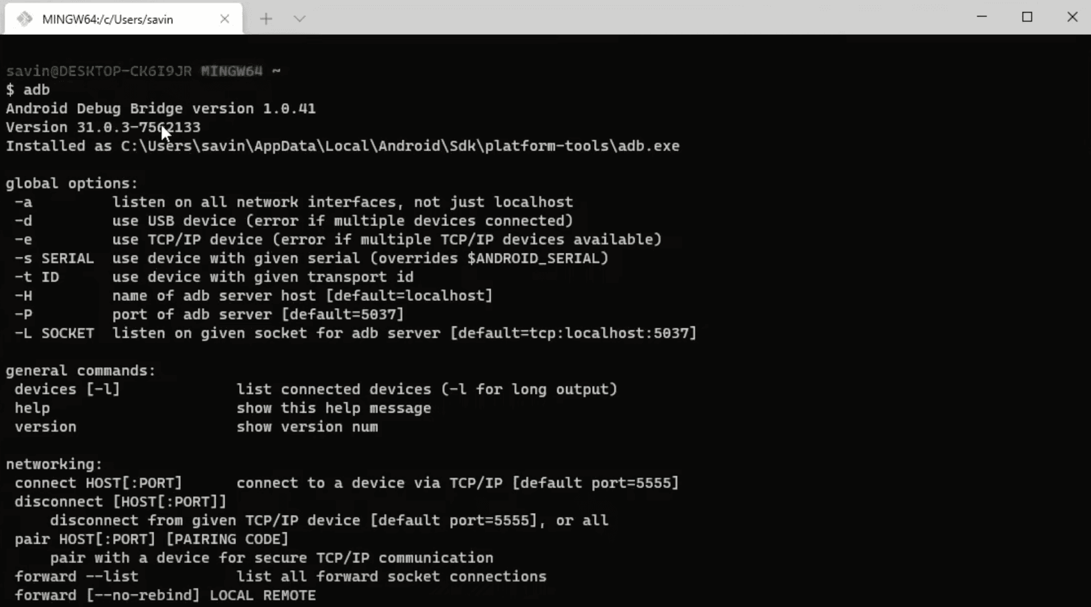Open the tab list dropdown chevron
Image resolution: width=1091 pixels, height=607 pixels.
tap(300, 19)
